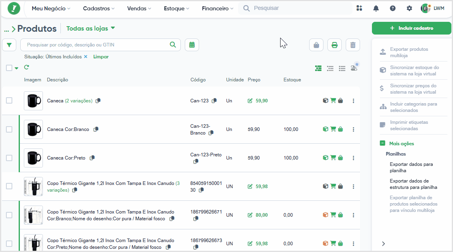Expand the Todas as lojas dropdown
Viewport: 453px width, 252px height.
point(91,28)
